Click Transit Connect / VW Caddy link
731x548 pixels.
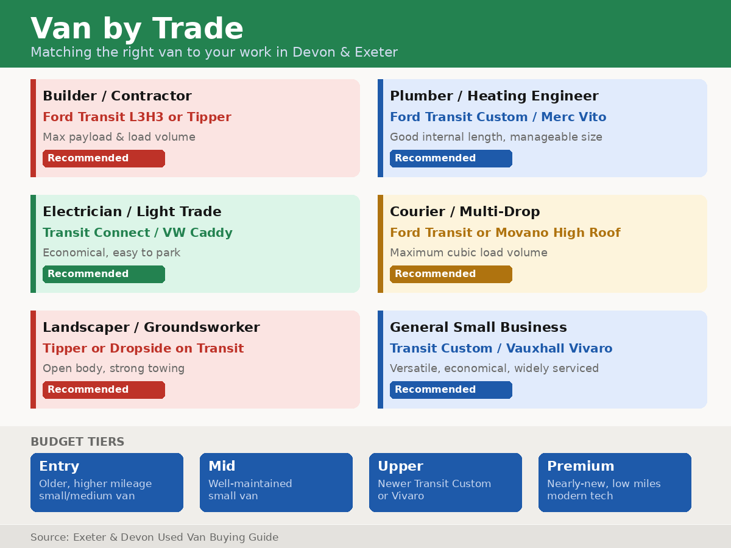pyautogui.click(x=138, y=233)
